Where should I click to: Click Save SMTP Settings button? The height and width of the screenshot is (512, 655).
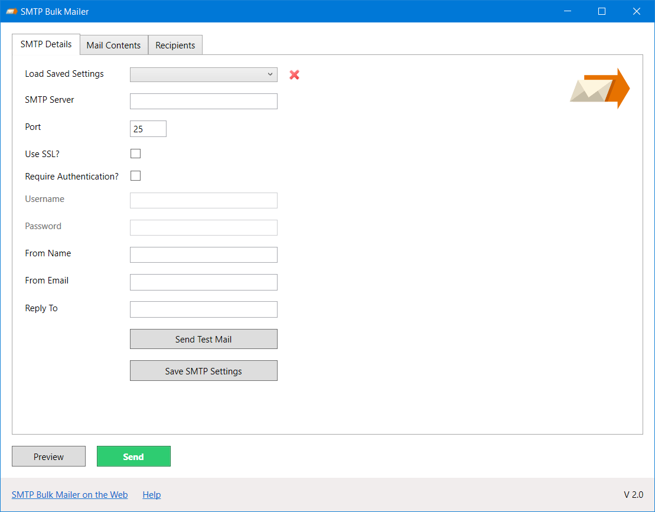203,371
